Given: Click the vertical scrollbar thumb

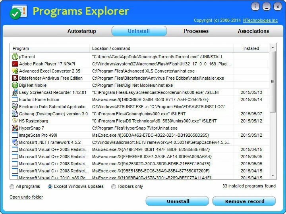Looking at the screenshot, I should click(x=272, y=82).
